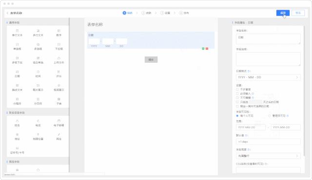Add a 子表 sub-table field

(58, 101)
